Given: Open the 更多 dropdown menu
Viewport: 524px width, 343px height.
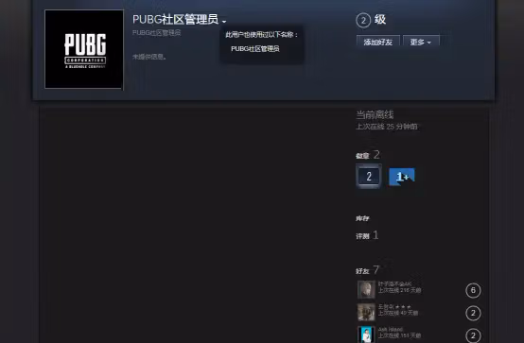Looking at the screenshot, I should pyautogui.click(x=421, y=42).
